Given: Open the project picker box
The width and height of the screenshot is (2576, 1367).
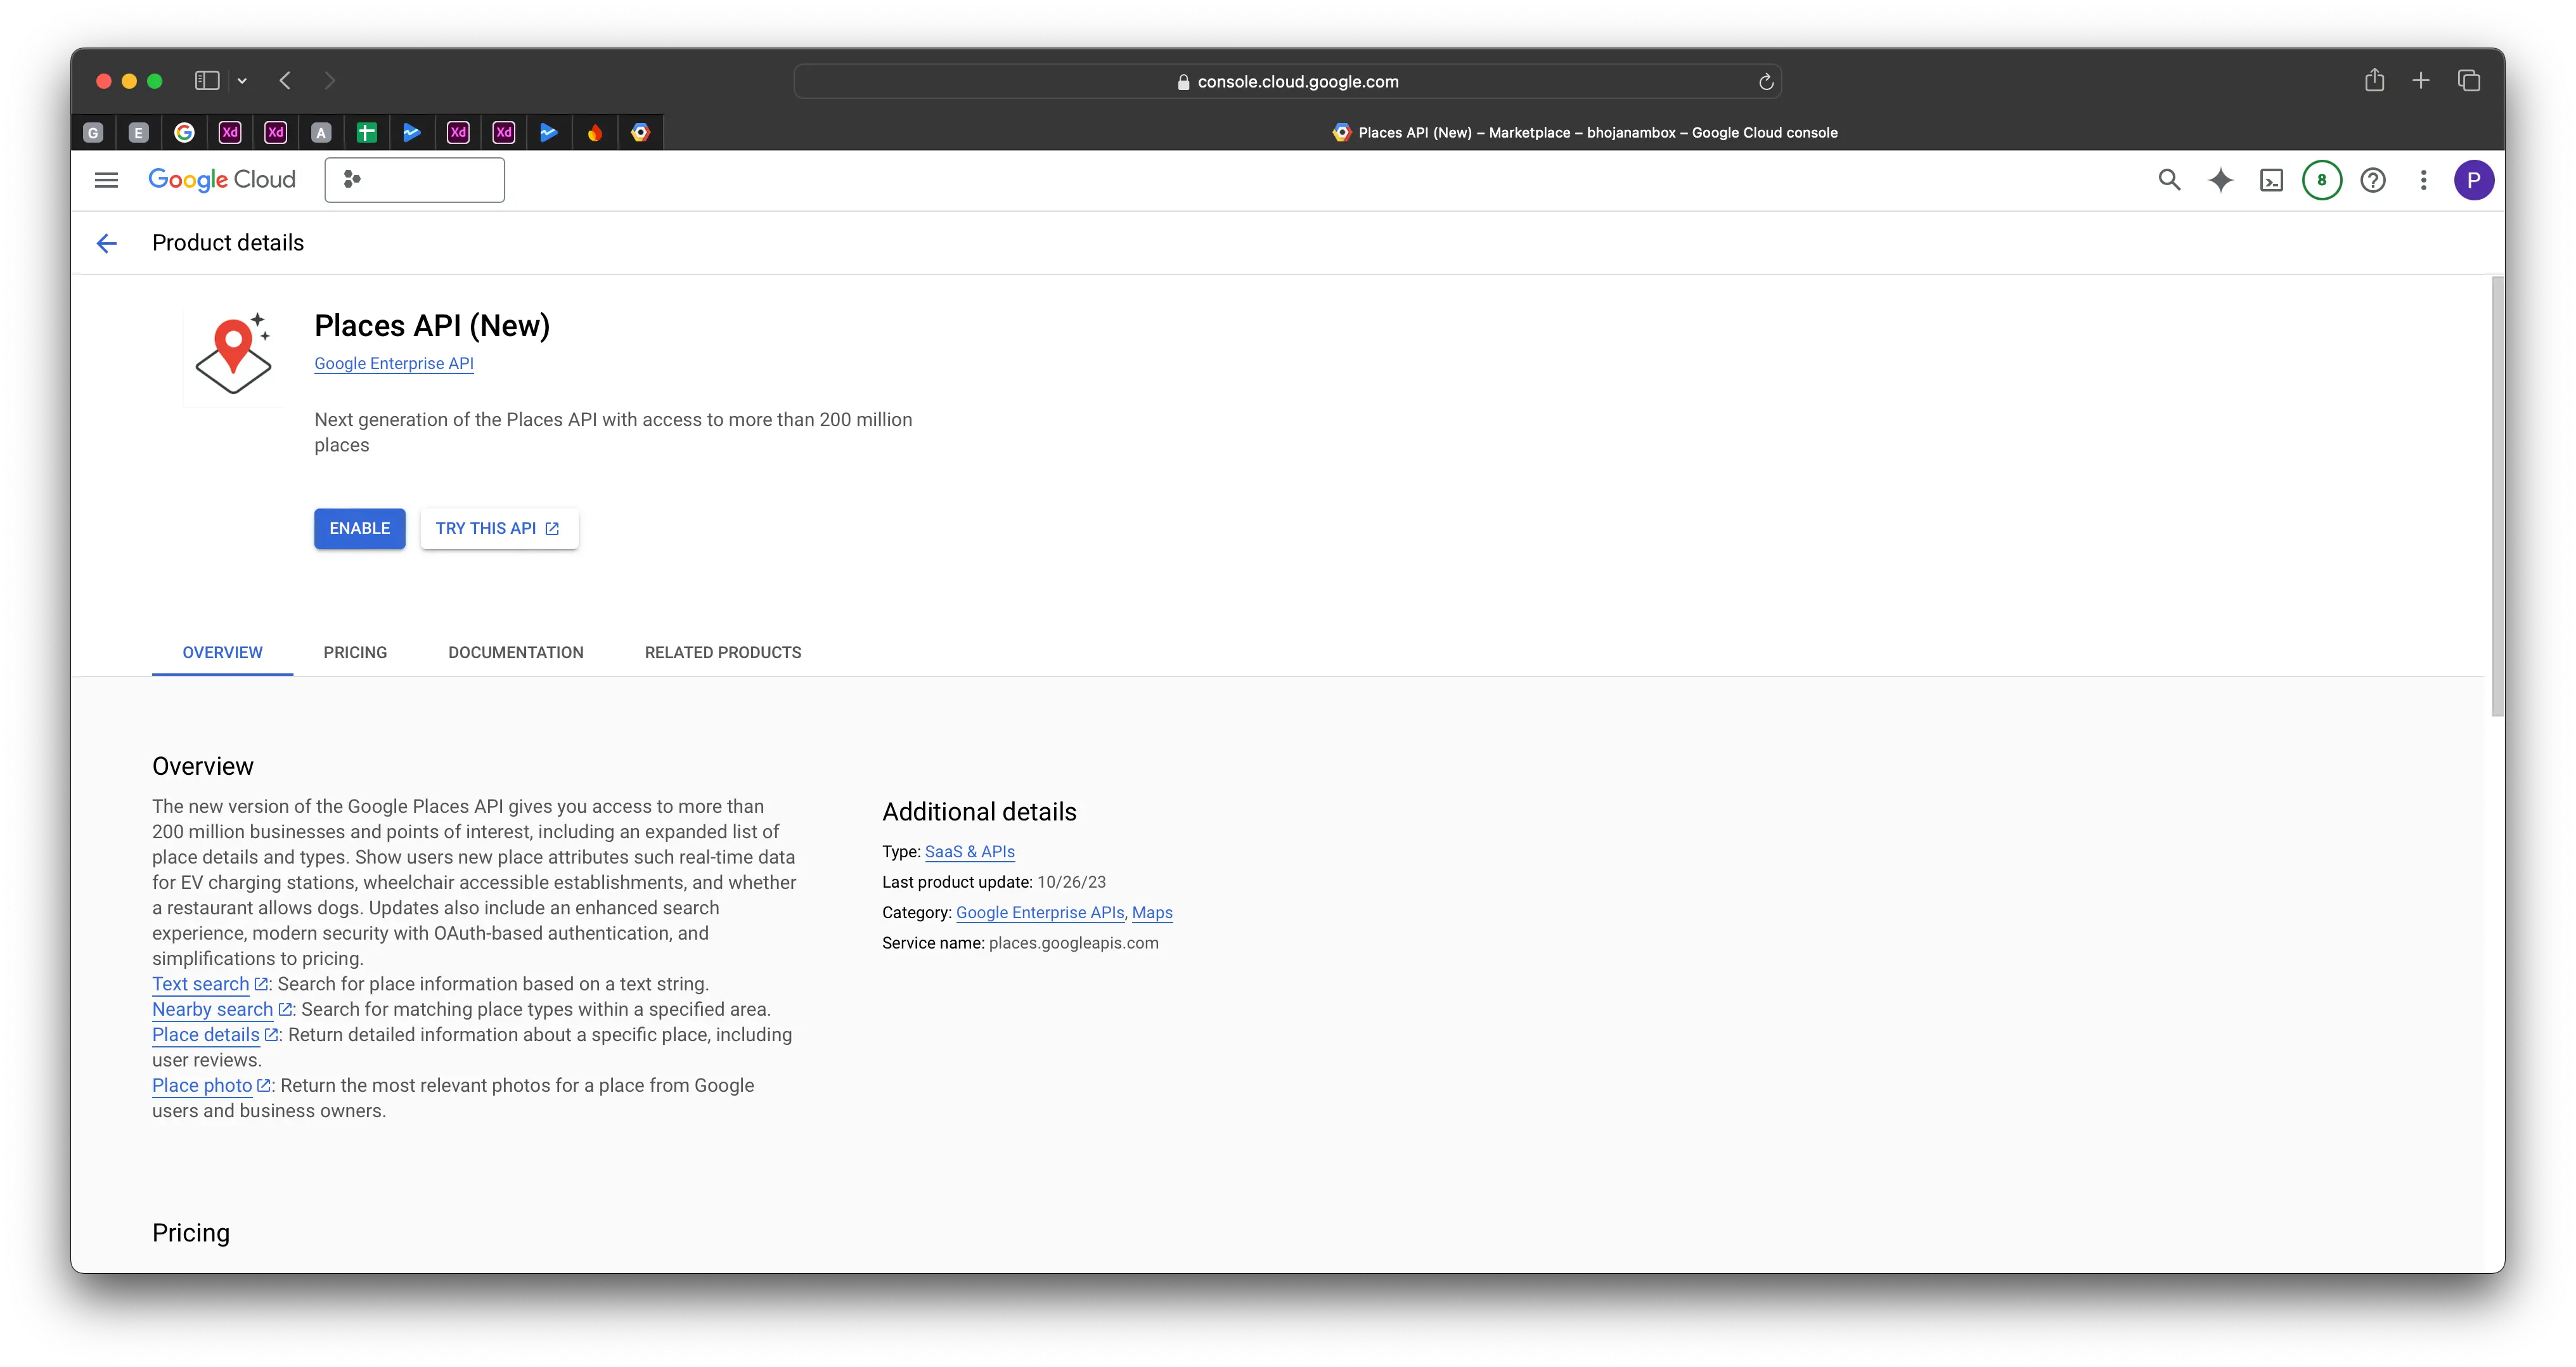Looking at the screenshot, I should click(414, 180).
